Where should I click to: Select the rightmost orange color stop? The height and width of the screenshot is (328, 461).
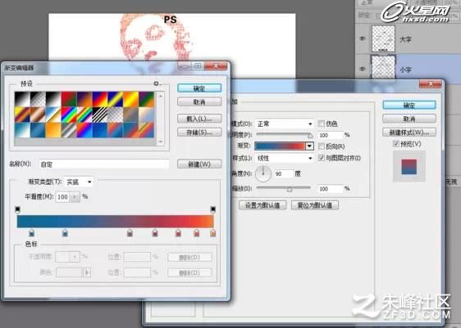[212, 233]
